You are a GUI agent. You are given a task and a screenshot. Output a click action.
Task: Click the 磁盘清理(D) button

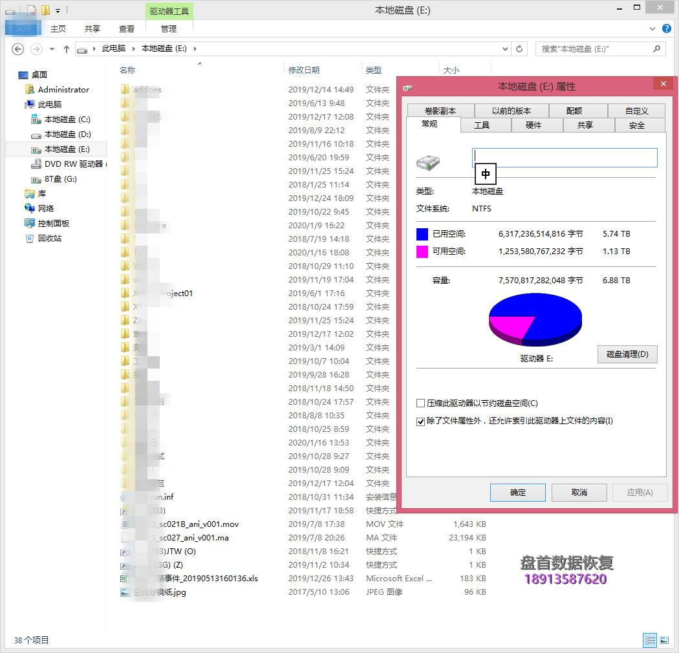tap(627, 354)
